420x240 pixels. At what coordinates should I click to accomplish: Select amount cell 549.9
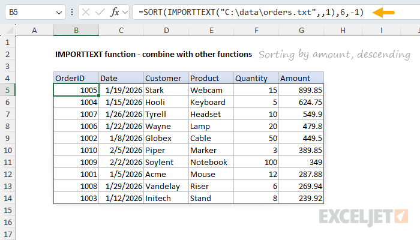301,115
